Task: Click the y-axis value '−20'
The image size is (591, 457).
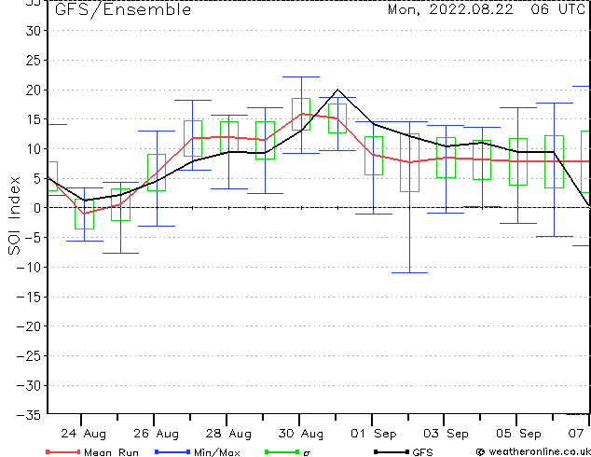Action: (28, 326)
